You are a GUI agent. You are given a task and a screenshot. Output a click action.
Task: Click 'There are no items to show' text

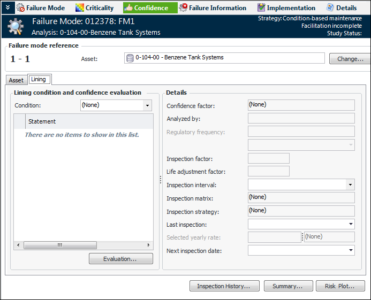click(82, 135)
